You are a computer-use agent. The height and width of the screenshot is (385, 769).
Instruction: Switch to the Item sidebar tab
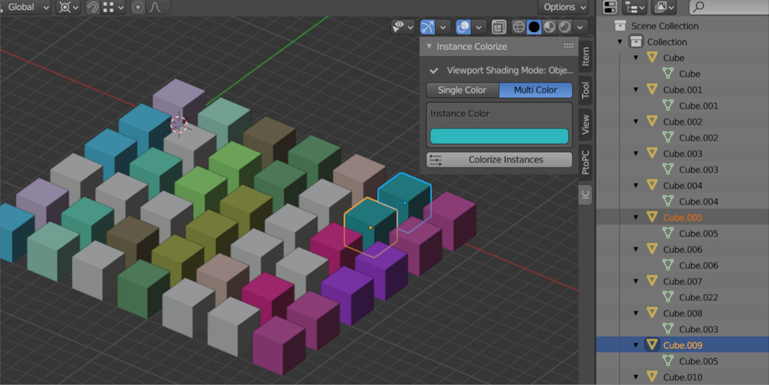585,57
